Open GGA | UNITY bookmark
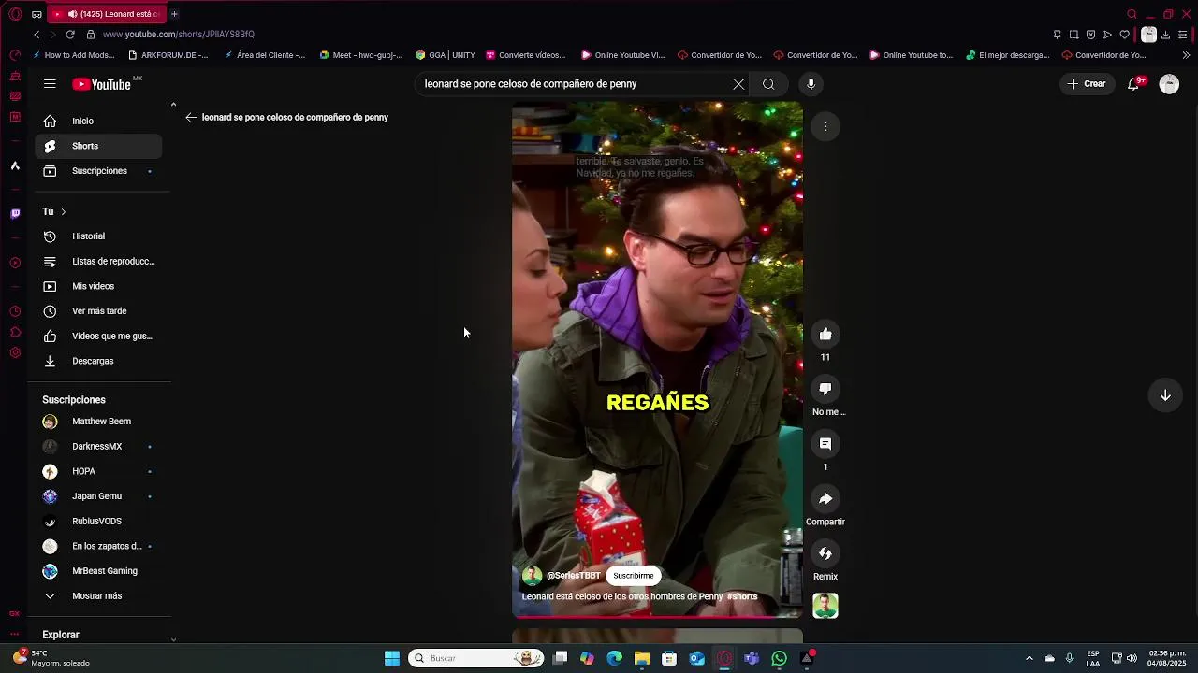Screen dimensions: 1198x673 coord(446,55)
